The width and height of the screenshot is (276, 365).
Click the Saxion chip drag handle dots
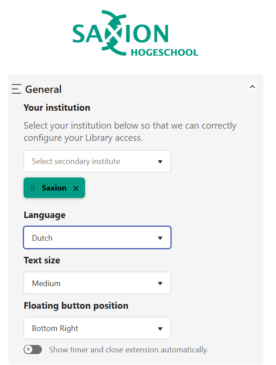33,188
